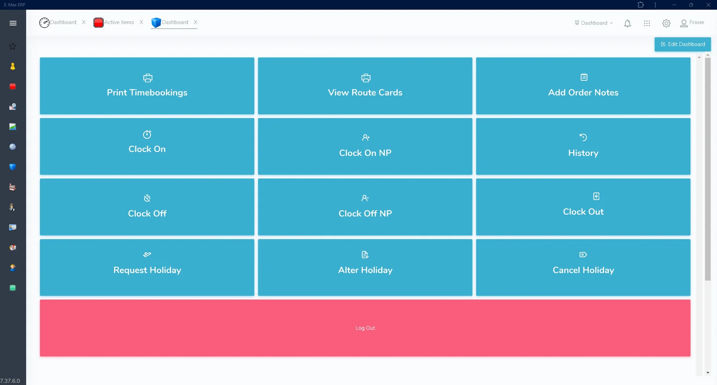Viewport: 717px width, 385px height.
Task: Switch to the first Dashboard tab
Action: click(58, 22)
